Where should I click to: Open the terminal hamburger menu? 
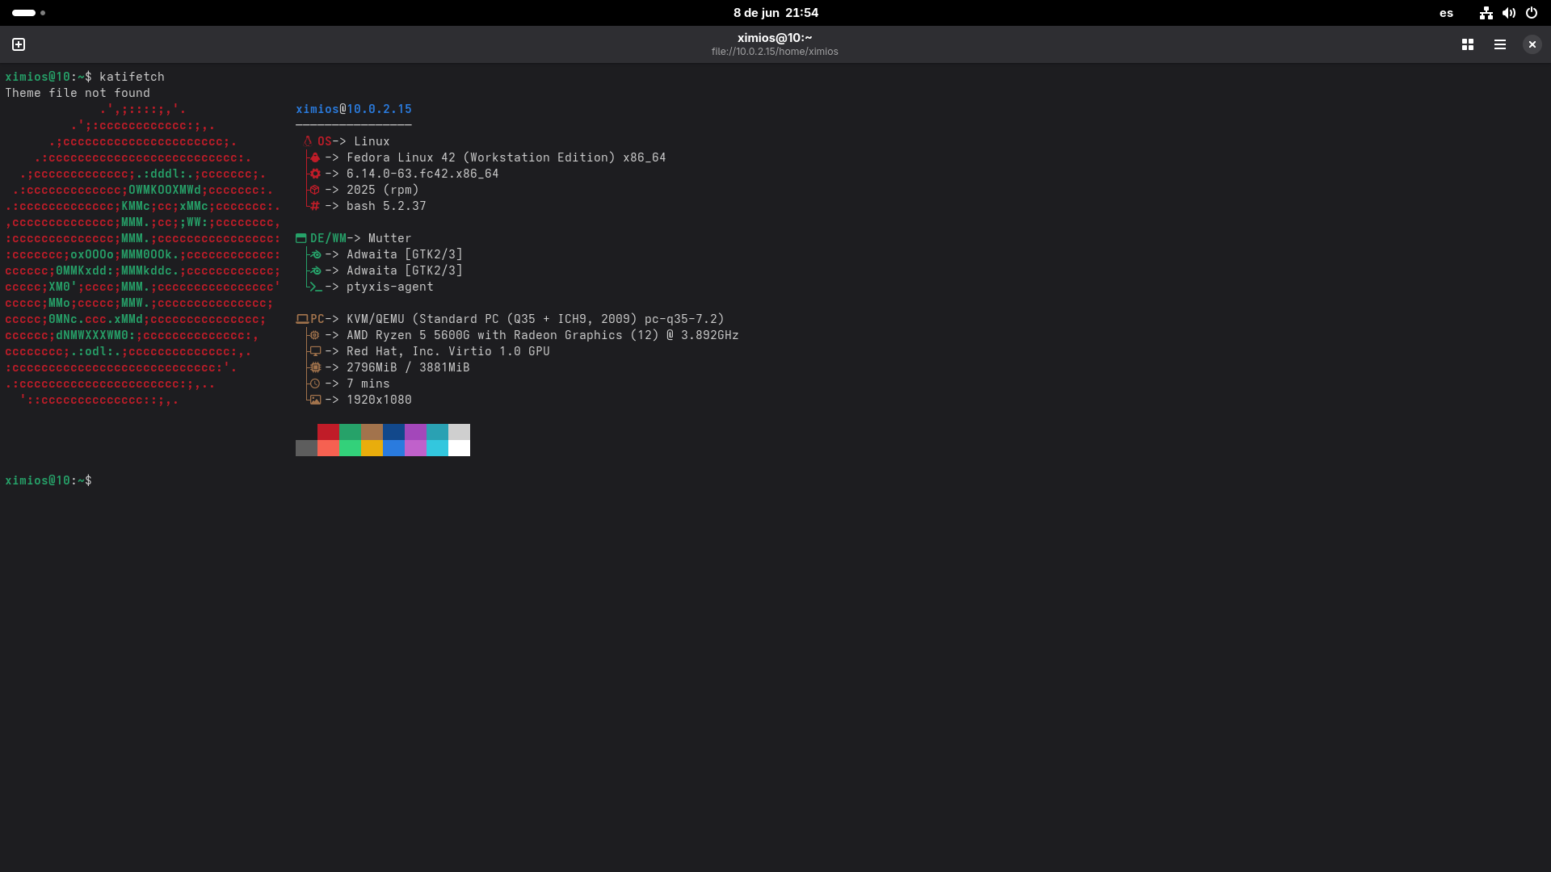click(x=1500, y=44)
